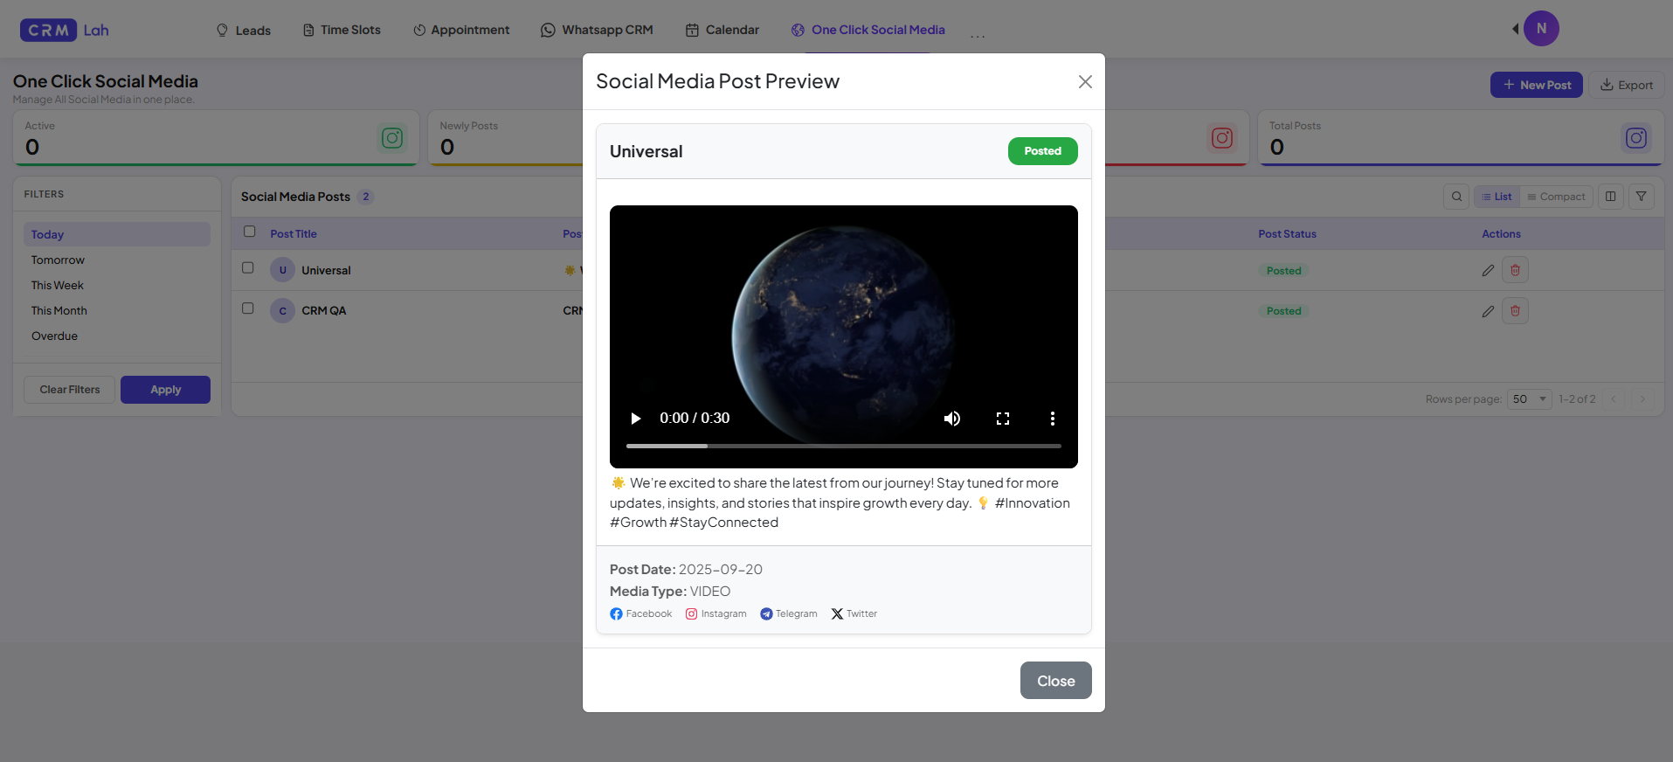Delete the CRM QA post with trash
Screen dimensions: 1673x762
click(1515, 311)
